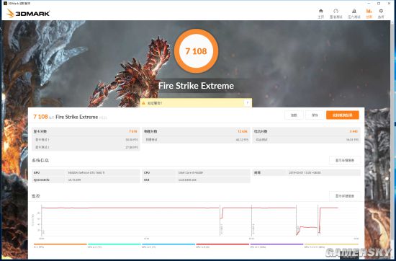Image resolution: width=396 pixels, height=261 pixels.
Task: Click the orange compare results online button
Action: pyautogui.click(x=342, y=115)
